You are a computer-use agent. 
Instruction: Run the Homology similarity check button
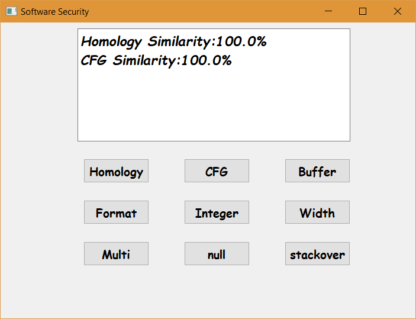[116, 171]
